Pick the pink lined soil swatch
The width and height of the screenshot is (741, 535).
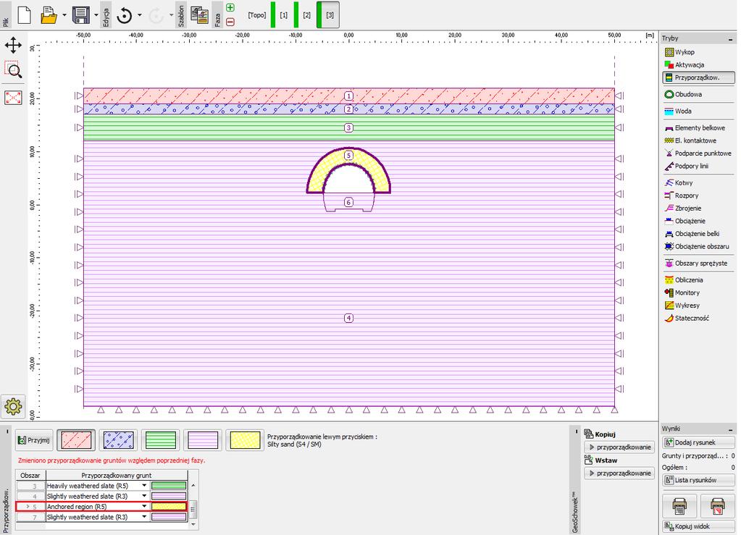click(x=203, y=440)
